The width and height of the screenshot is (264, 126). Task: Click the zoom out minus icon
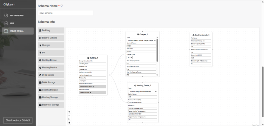point(69,115)
